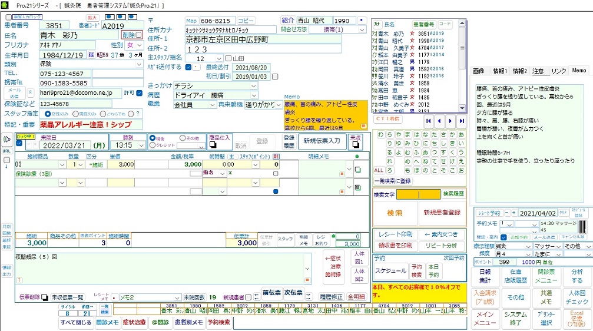Expand the きっかけ チラシ dropdown

point(254,86)
